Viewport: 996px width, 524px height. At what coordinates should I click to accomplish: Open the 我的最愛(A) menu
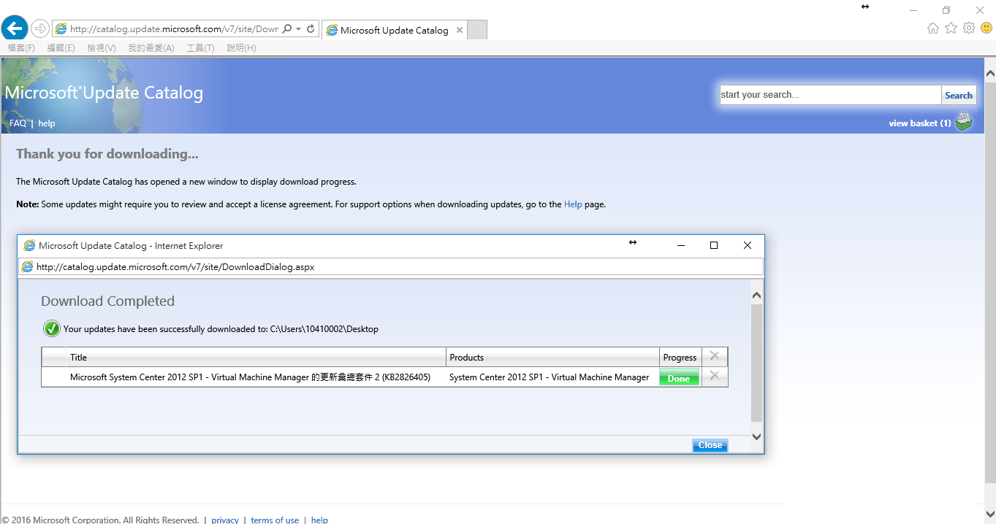pyautogui.click(x=151, y=48)
